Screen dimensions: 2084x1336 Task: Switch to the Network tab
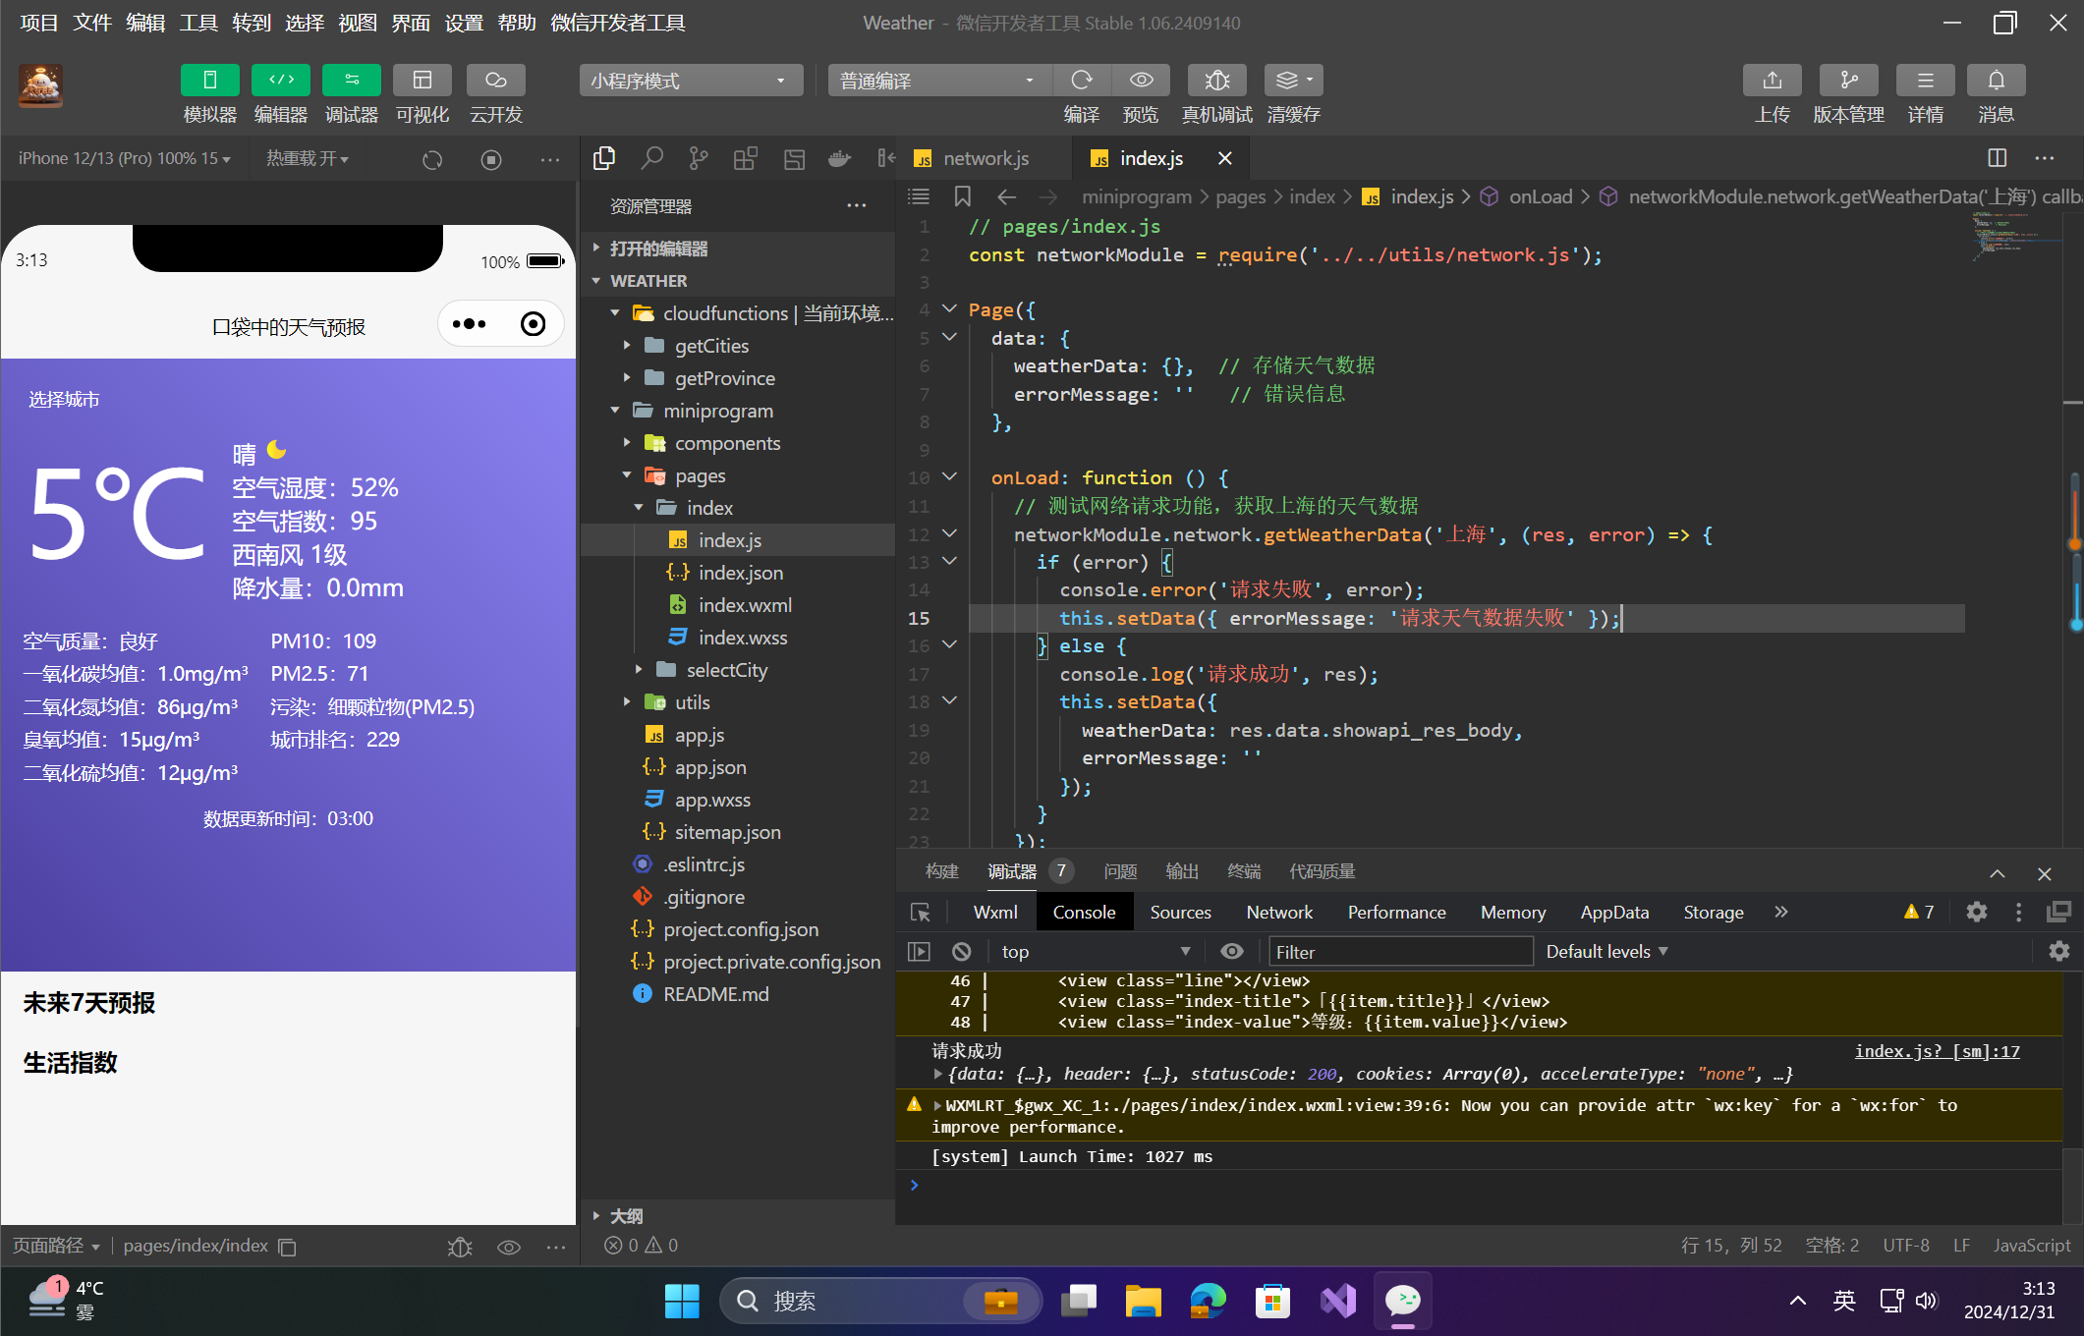click(1278, 912)
